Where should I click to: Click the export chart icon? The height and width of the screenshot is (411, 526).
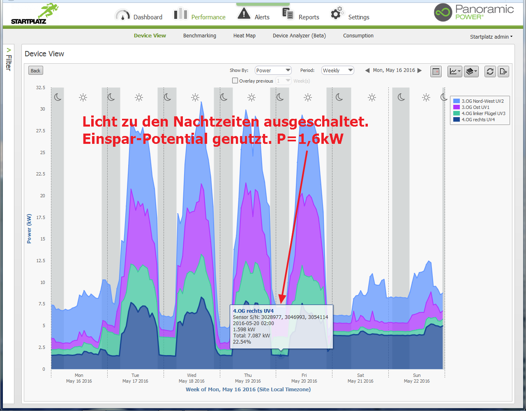tap(503, 72)
